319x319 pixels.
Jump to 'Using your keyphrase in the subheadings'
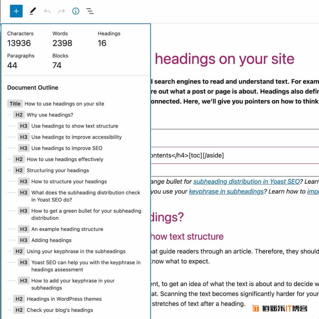pyautogui.click(x=69, y=251)
